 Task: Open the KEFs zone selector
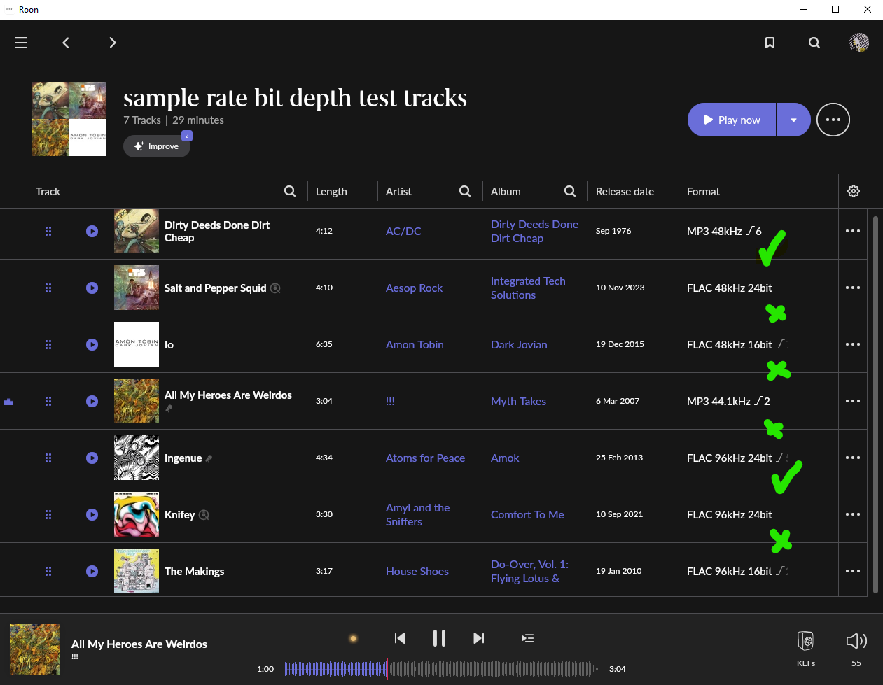(x=806, y=648)
